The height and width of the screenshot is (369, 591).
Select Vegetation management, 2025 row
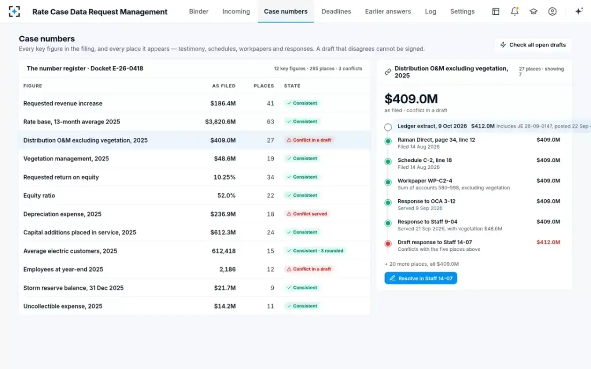coord(195,158)
